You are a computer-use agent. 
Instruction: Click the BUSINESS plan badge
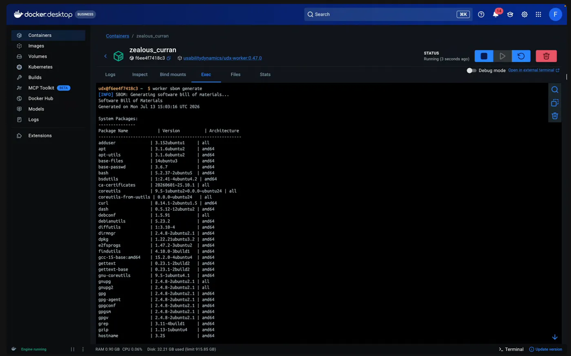85,14
